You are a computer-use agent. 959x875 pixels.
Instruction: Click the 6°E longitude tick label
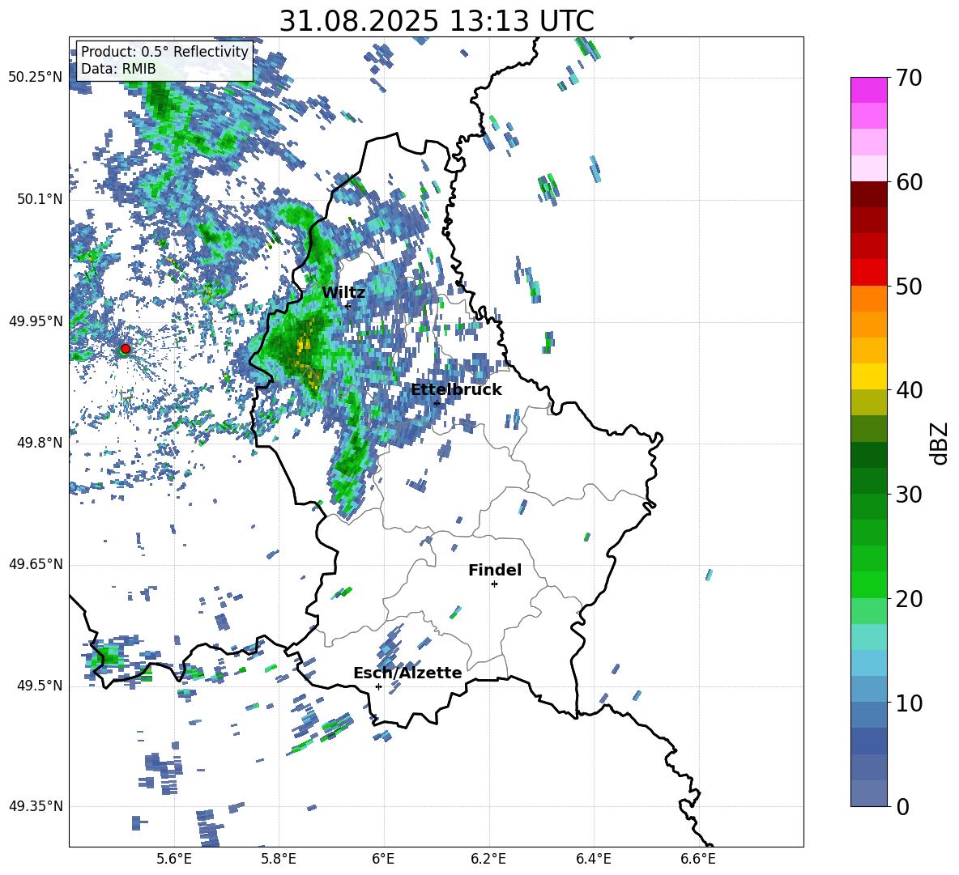pos(383,859)
